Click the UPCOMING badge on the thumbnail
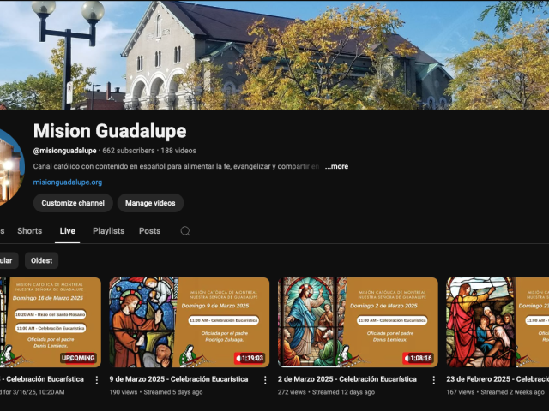The image size is (549, 411). click(78, 358)
